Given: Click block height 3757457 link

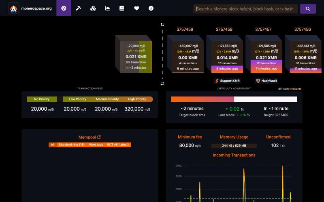Looking at the screenshot, I should coord(263,29).
